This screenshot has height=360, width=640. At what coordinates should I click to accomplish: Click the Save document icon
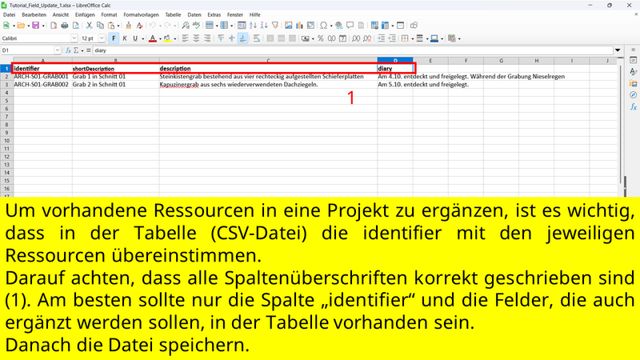pyautogui.click(x=36, y=26)
